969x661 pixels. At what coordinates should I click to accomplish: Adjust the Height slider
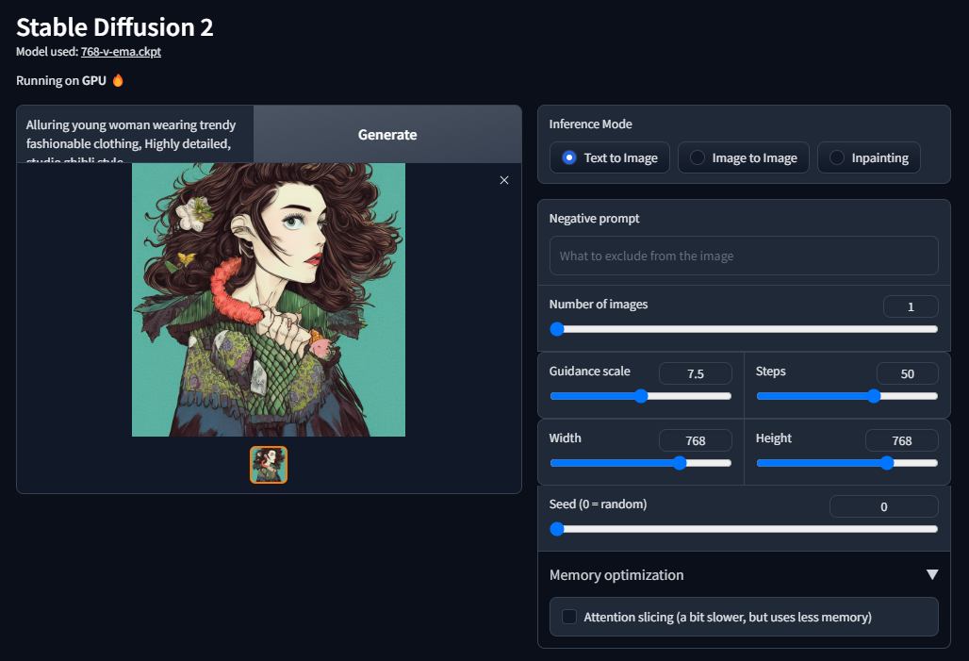[886, 463]
